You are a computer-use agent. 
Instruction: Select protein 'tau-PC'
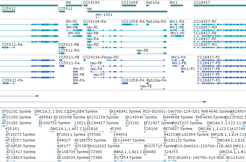[99, 75]
